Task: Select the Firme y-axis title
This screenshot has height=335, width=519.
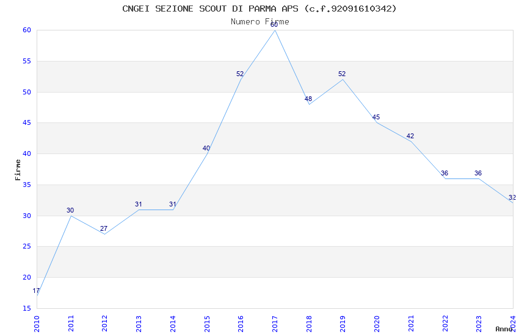Action: [x=18, y=170]
